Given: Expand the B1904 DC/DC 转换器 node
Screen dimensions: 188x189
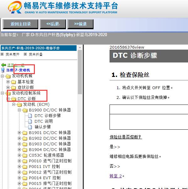Looking at the screenshot, I should (x=19, y=149).
